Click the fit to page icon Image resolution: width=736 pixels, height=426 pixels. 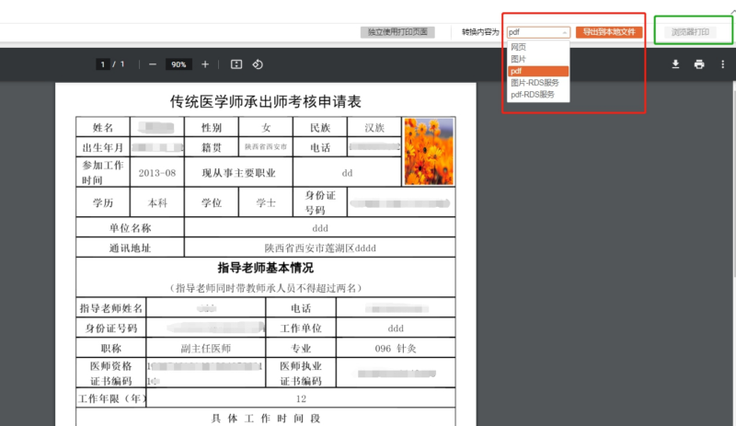pyautogui.click(x=236, y=64)
